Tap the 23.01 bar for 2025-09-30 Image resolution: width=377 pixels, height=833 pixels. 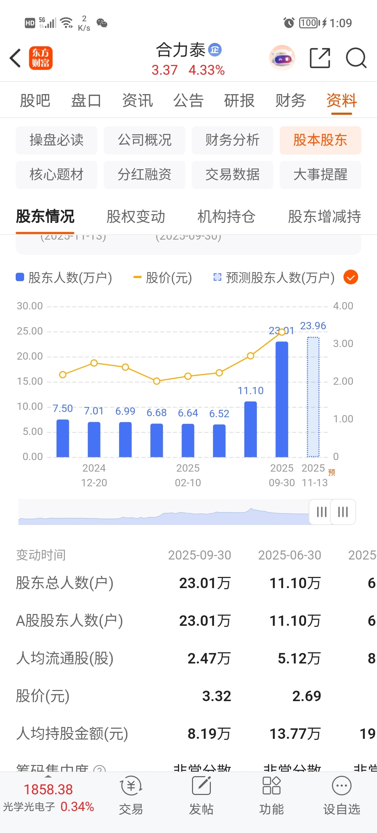[282, 399]
